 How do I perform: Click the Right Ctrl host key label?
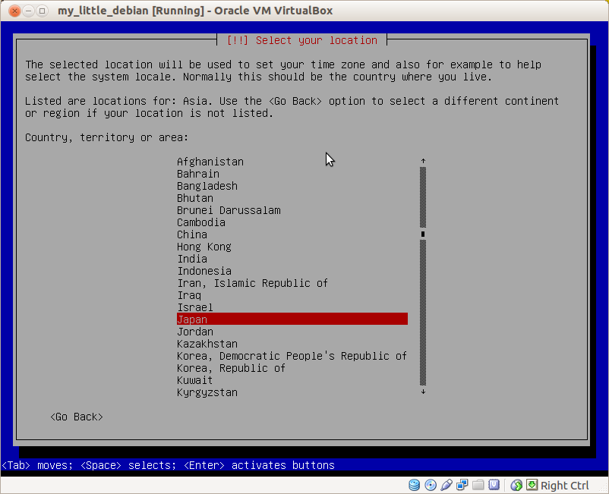tap(564, 486)
